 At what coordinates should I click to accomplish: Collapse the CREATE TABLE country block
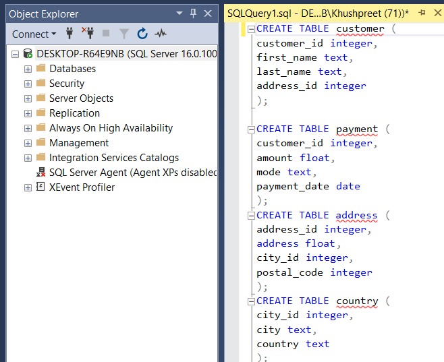[251, 302]
